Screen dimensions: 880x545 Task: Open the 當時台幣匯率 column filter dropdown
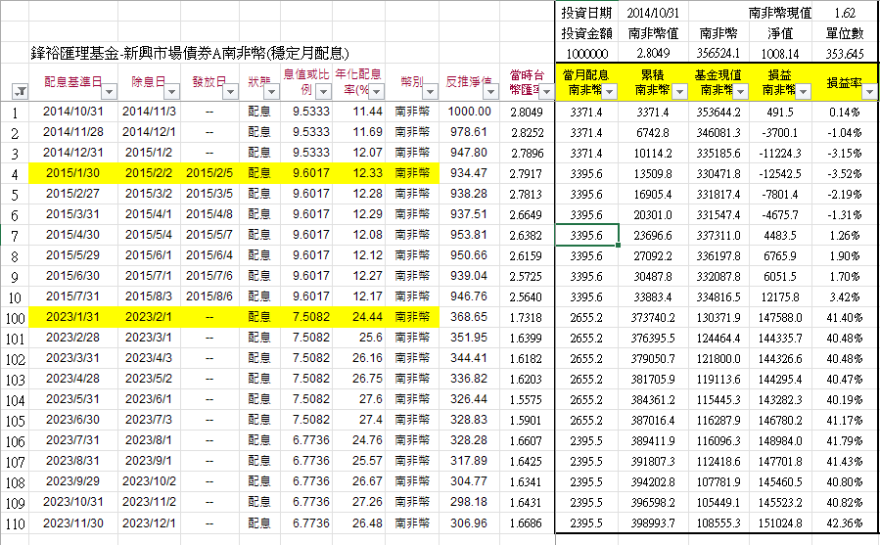546,91
